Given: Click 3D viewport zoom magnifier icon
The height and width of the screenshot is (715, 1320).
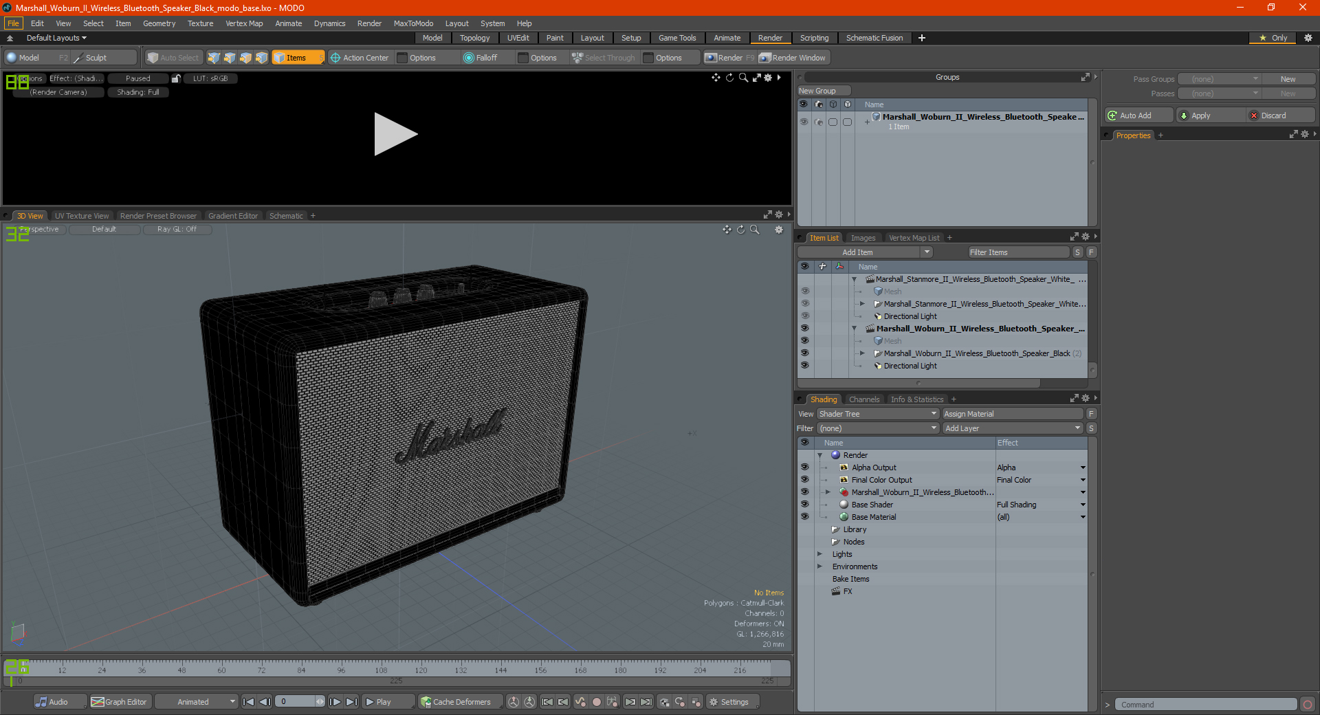Looking at the screenshot, I should click(x=755, y=230).
